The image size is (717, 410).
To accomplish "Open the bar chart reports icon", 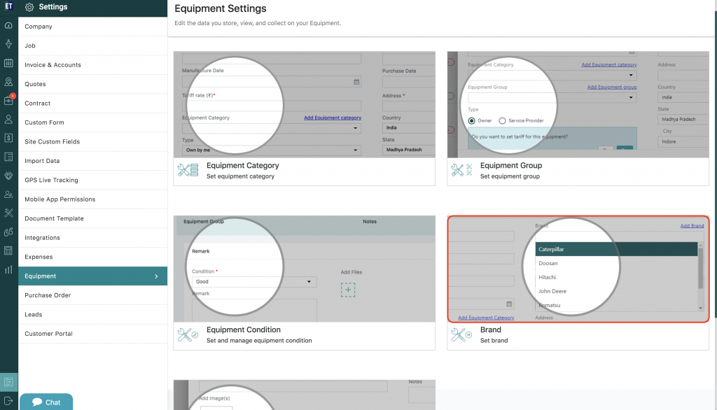I will point(8,269).
